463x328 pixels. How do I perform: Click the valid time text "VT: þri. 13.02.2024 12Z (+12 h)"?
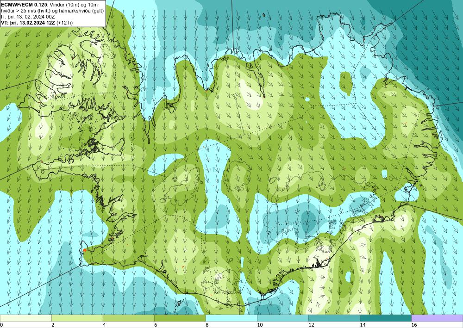point(37,22)
